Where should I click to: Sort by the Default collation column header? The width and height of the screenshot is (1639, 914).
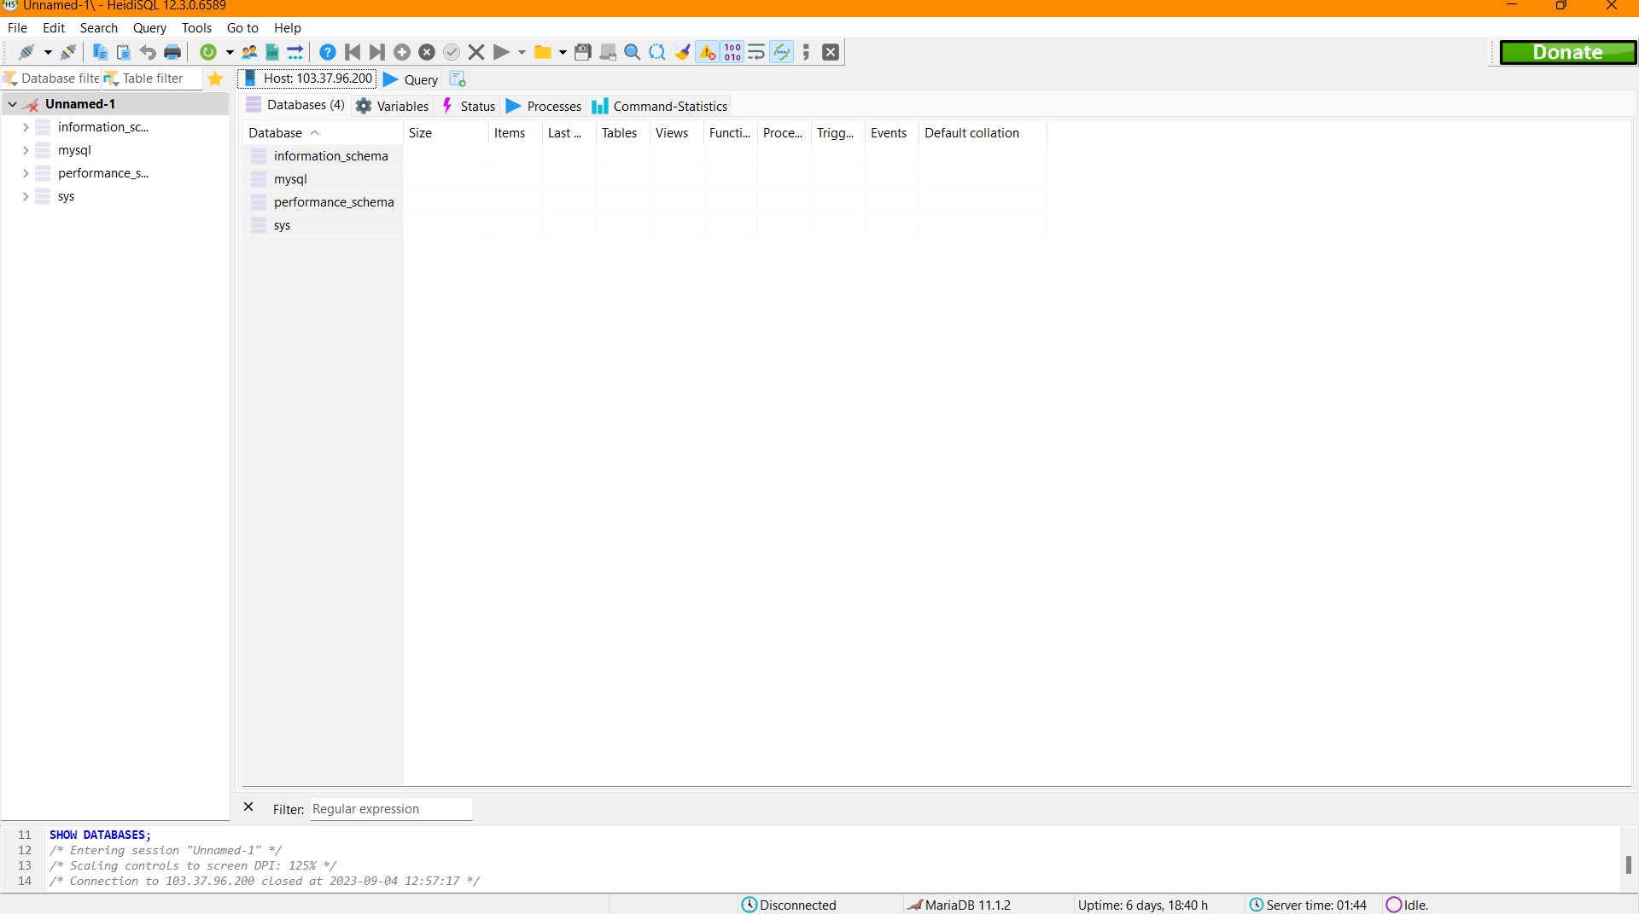(983, 133)
